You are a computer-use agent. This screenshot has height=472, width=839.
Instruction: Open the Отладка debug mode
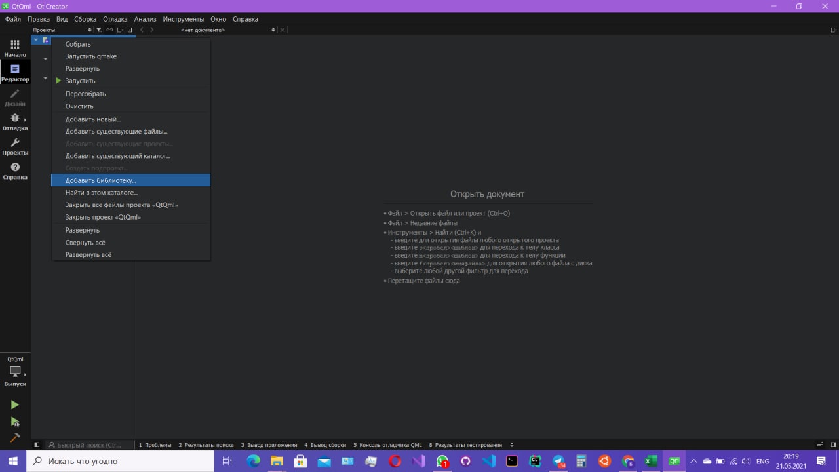pyautogui.click(x=15, y=121)
